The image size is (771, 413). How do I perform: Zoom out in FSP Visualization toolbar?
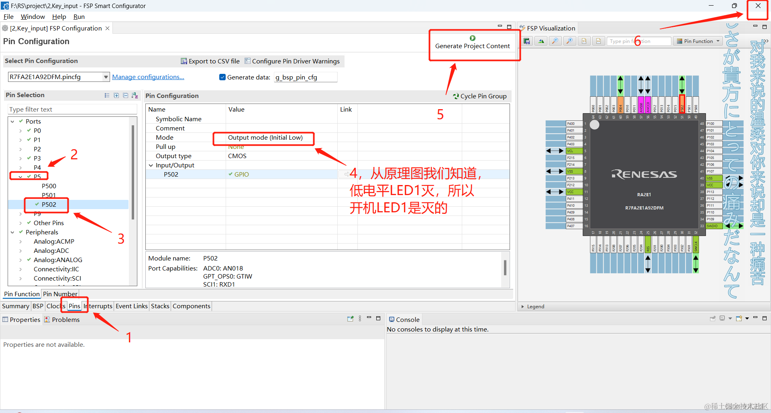[x=555, y=41]
